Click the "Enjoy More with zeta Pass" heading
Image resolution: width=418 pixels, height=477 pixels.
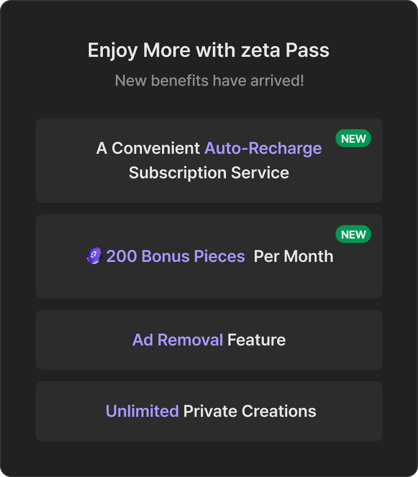coord(208,50)
